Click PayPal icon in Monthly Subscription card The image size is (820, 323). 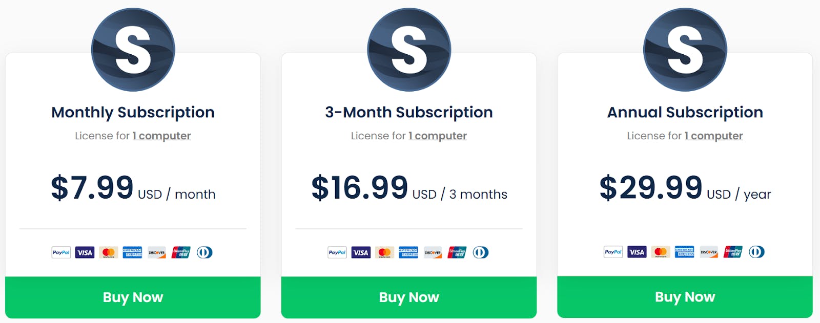[x=61, y=252]
